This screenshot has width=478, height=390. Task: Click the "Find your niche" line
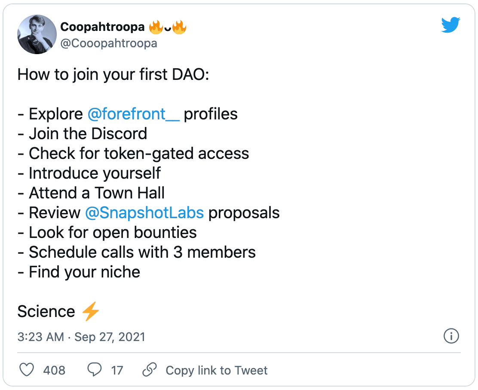(x=79, y=272)
